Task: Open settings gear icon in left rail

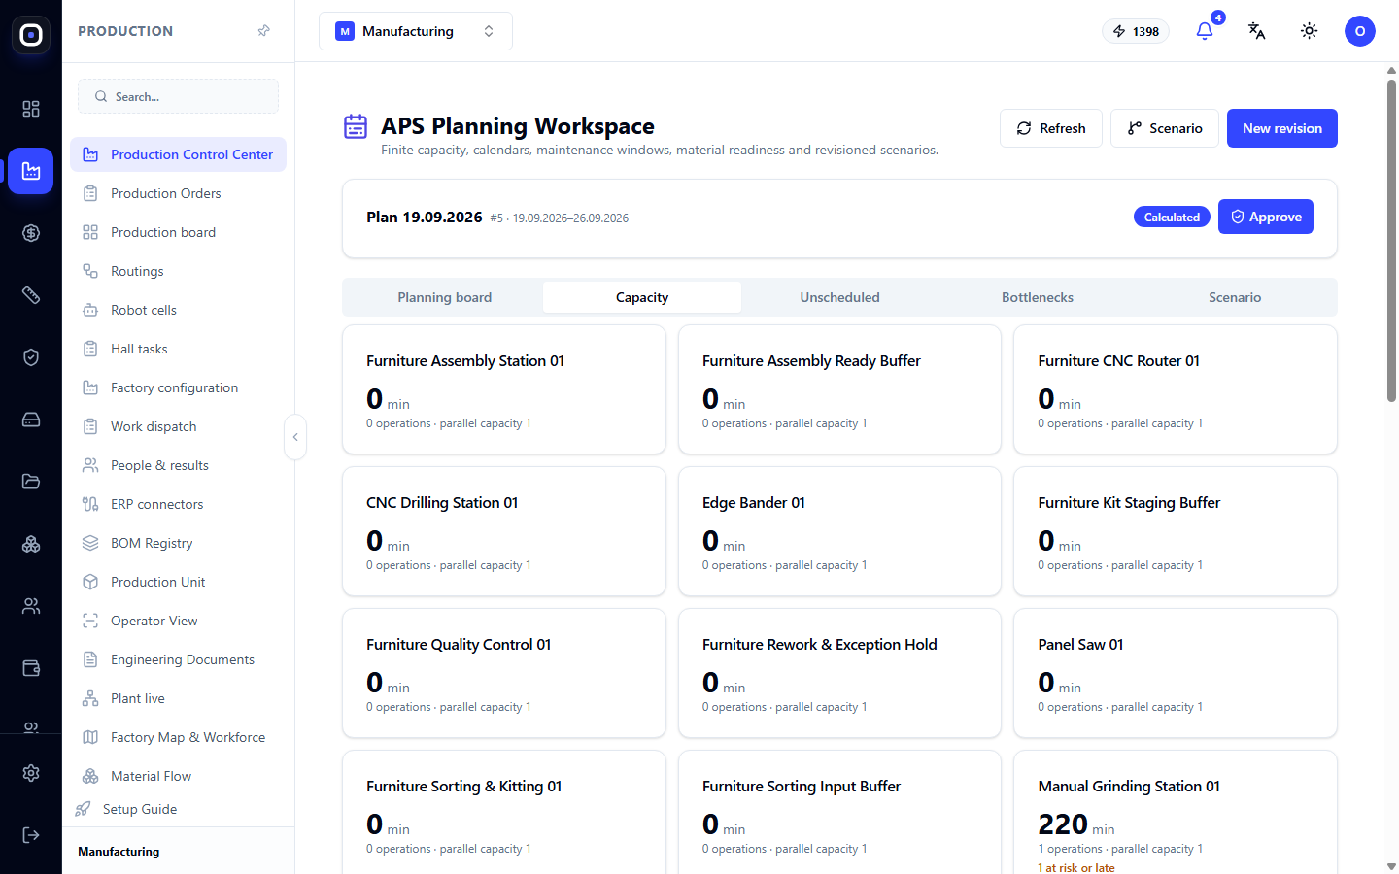Action: pyautogui.click(x=31, y=773)
